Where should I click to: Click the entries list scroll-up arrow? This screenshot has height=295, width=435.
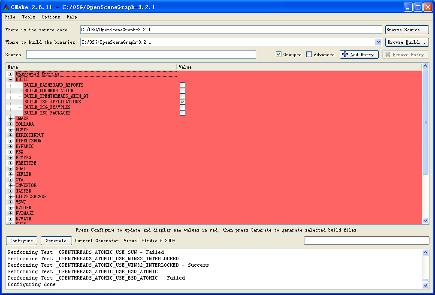pyautogui.click(x=426, y=66)
